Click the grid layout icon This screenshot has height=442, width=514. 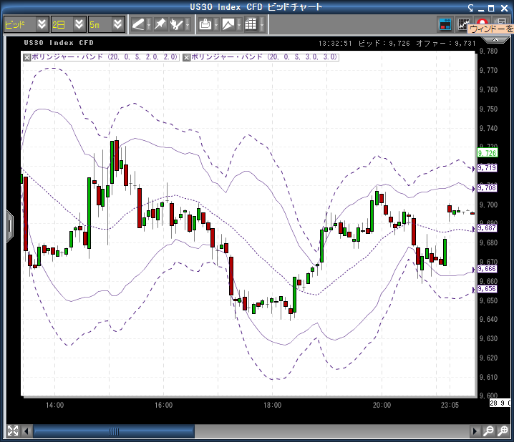(x=250, y=24)
